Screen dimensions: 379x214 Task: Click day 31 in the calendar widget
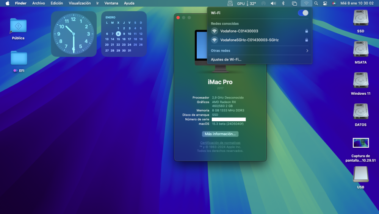pos(129,50)
